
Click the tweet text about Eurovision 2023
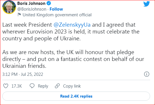pyautogui.click(x=71, y=31)
